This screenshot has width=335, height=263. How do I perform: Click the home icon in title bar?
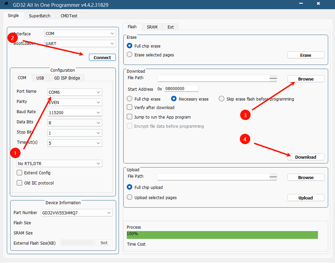6,4
